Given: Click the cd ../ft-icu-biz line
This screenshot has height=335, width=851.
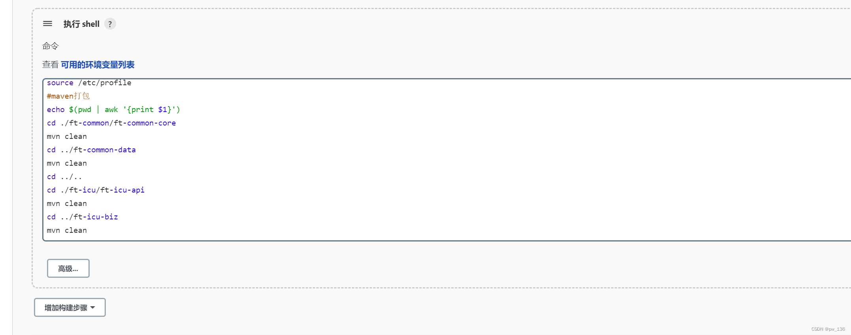Looking at the screenshot, I should pyautogui.click(x=82, y=217).
